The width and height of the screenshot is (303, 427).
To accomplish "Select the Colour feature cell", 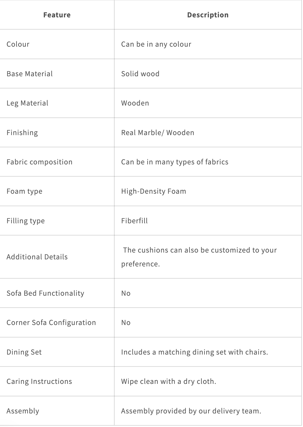I will point(57,44).
